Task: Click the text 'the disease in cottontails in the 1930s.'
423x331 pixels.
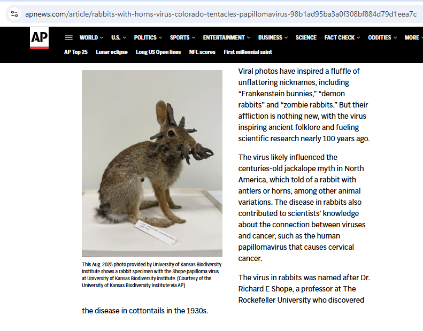Action: coord(145,311)
